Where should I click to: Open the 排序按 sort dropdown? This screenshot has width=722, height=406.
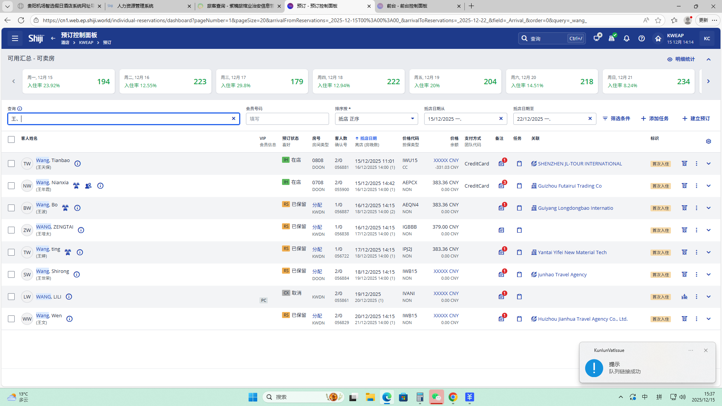pyautogui.click(x=376, y=119)
